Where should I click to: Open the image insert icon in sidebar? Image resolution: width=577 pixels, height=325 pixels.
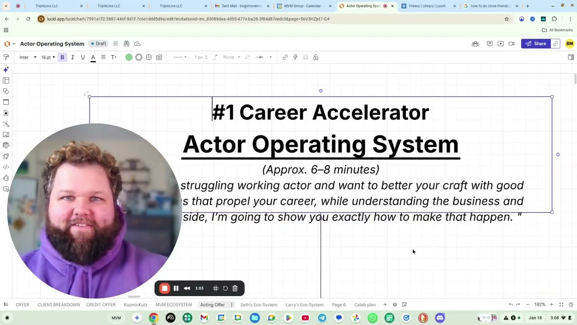[x=6, y=135]
